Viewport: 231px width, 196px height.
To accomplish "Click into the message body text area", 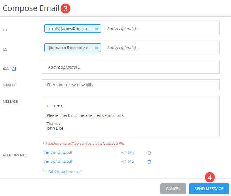I will (x=131, y=117).
